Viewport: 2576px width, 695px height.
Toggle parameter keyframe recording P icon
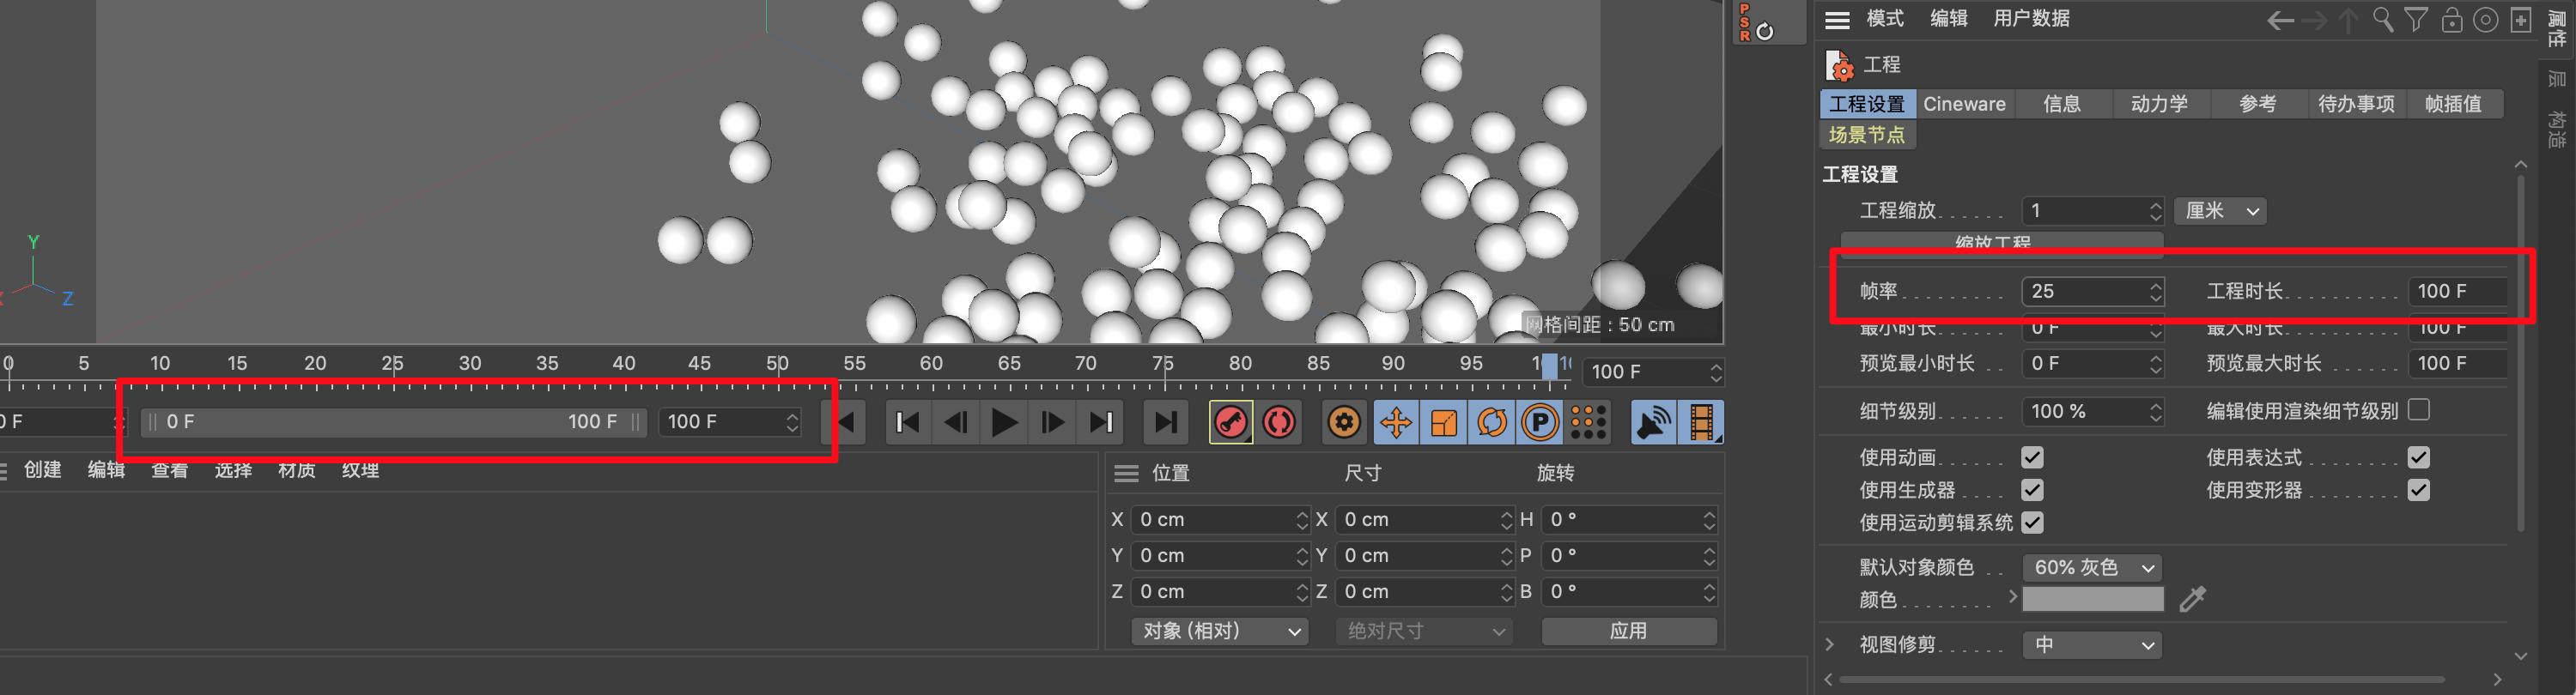[1540, 422]
